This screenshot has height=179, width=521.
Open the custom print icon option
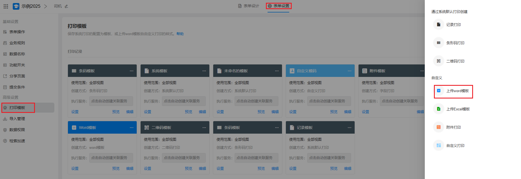(x=438, y=146)
